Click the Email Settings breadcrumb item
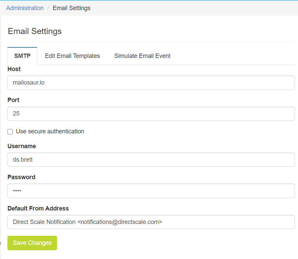Viewport: 298px width, 259px height. (72, 8)
